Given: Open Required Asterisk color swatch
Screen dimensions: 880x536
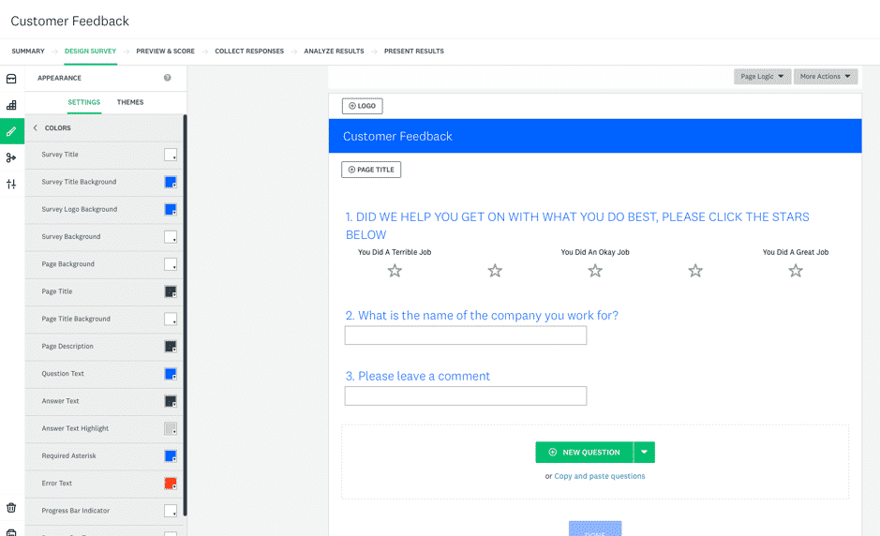Looking at the screenshot, I should [171, 456].
